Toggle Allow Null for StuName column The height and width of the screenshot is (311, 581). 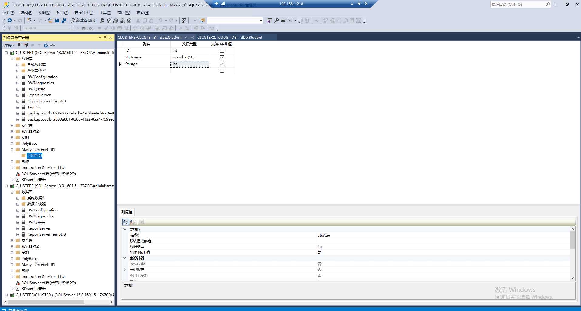(x=222, y=58)
